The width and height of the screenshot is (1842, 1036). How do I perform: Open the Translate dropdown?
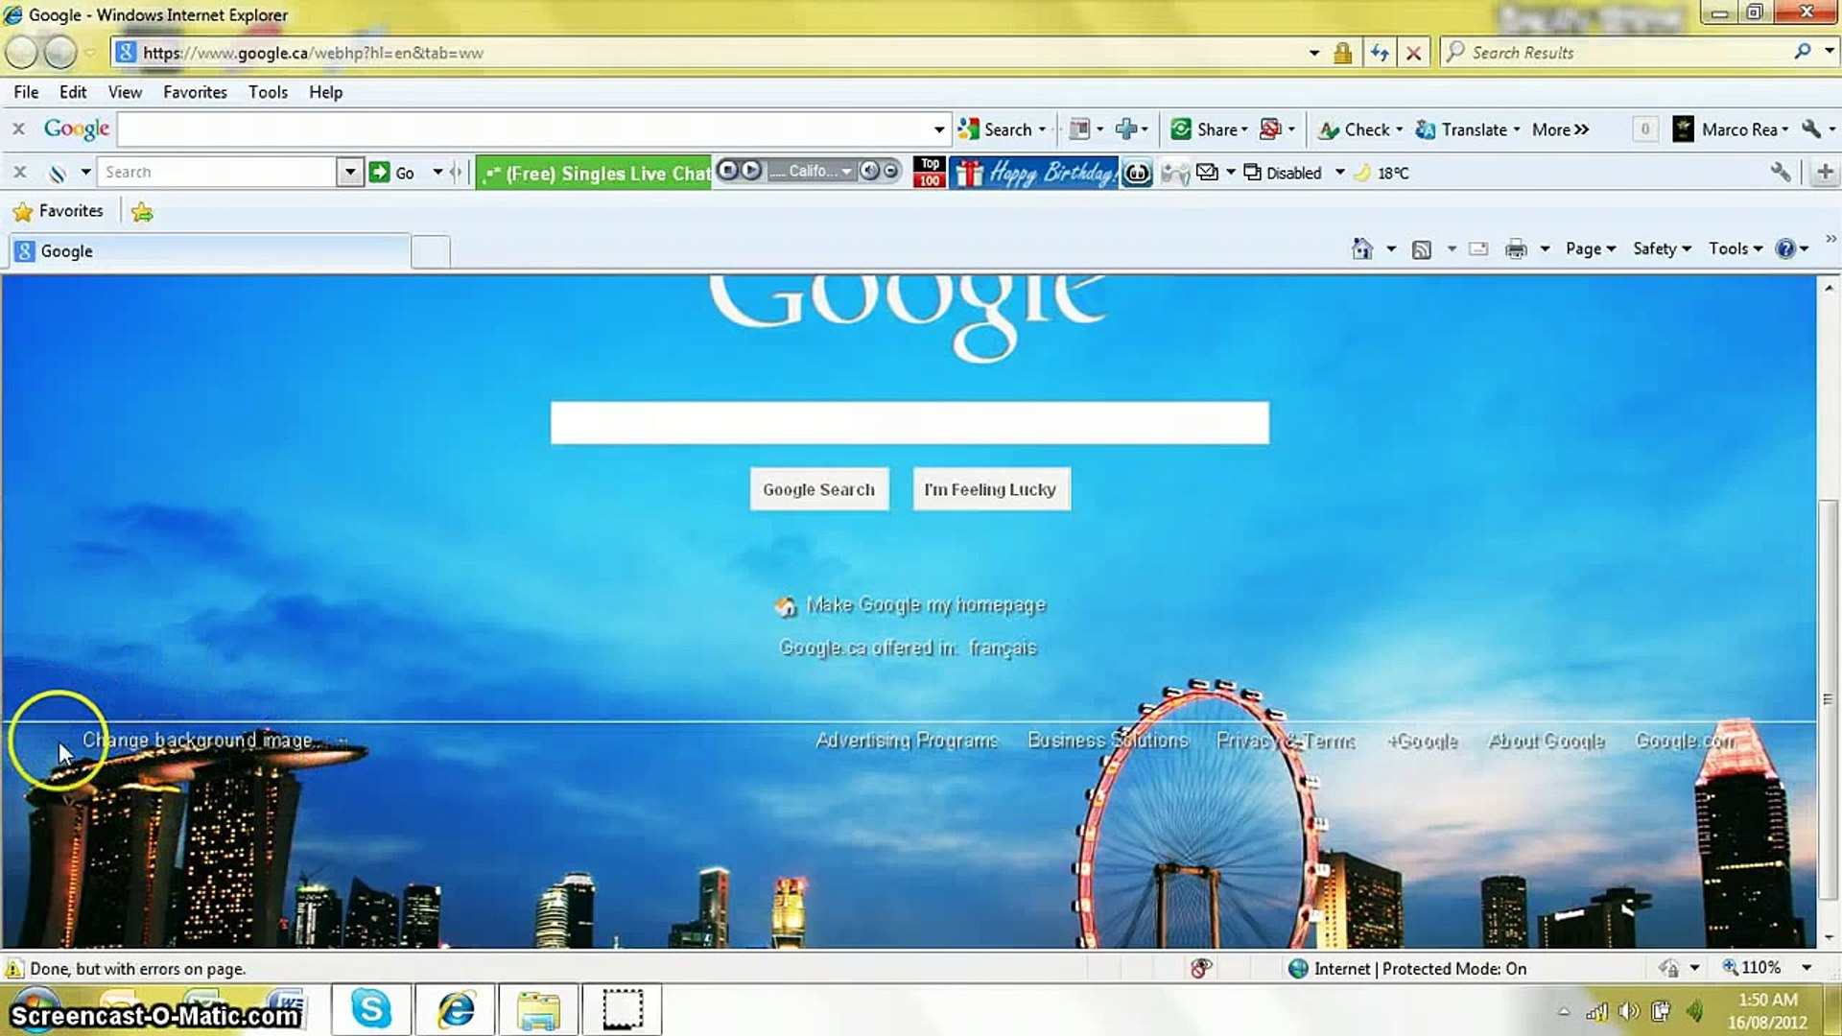[x=1517, y=129]
